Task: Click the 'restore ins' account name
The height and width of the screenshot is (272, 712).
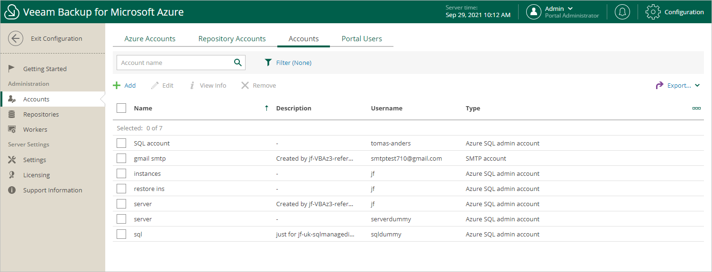Action: [x=149, y=189]
